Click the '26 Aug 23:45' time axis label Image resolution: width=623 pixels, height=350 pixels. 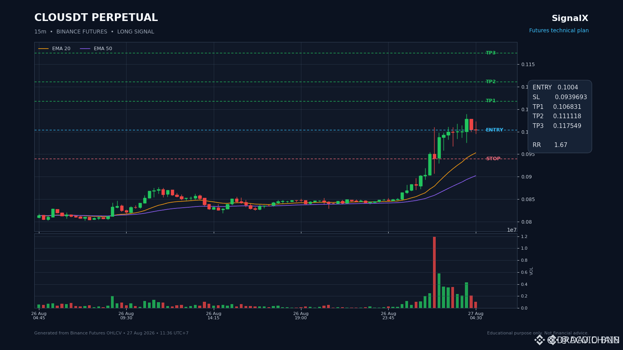388,316
